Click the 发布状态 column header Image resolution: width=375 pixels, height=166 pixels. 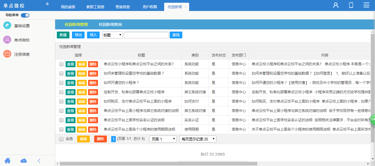coord(219,55)
